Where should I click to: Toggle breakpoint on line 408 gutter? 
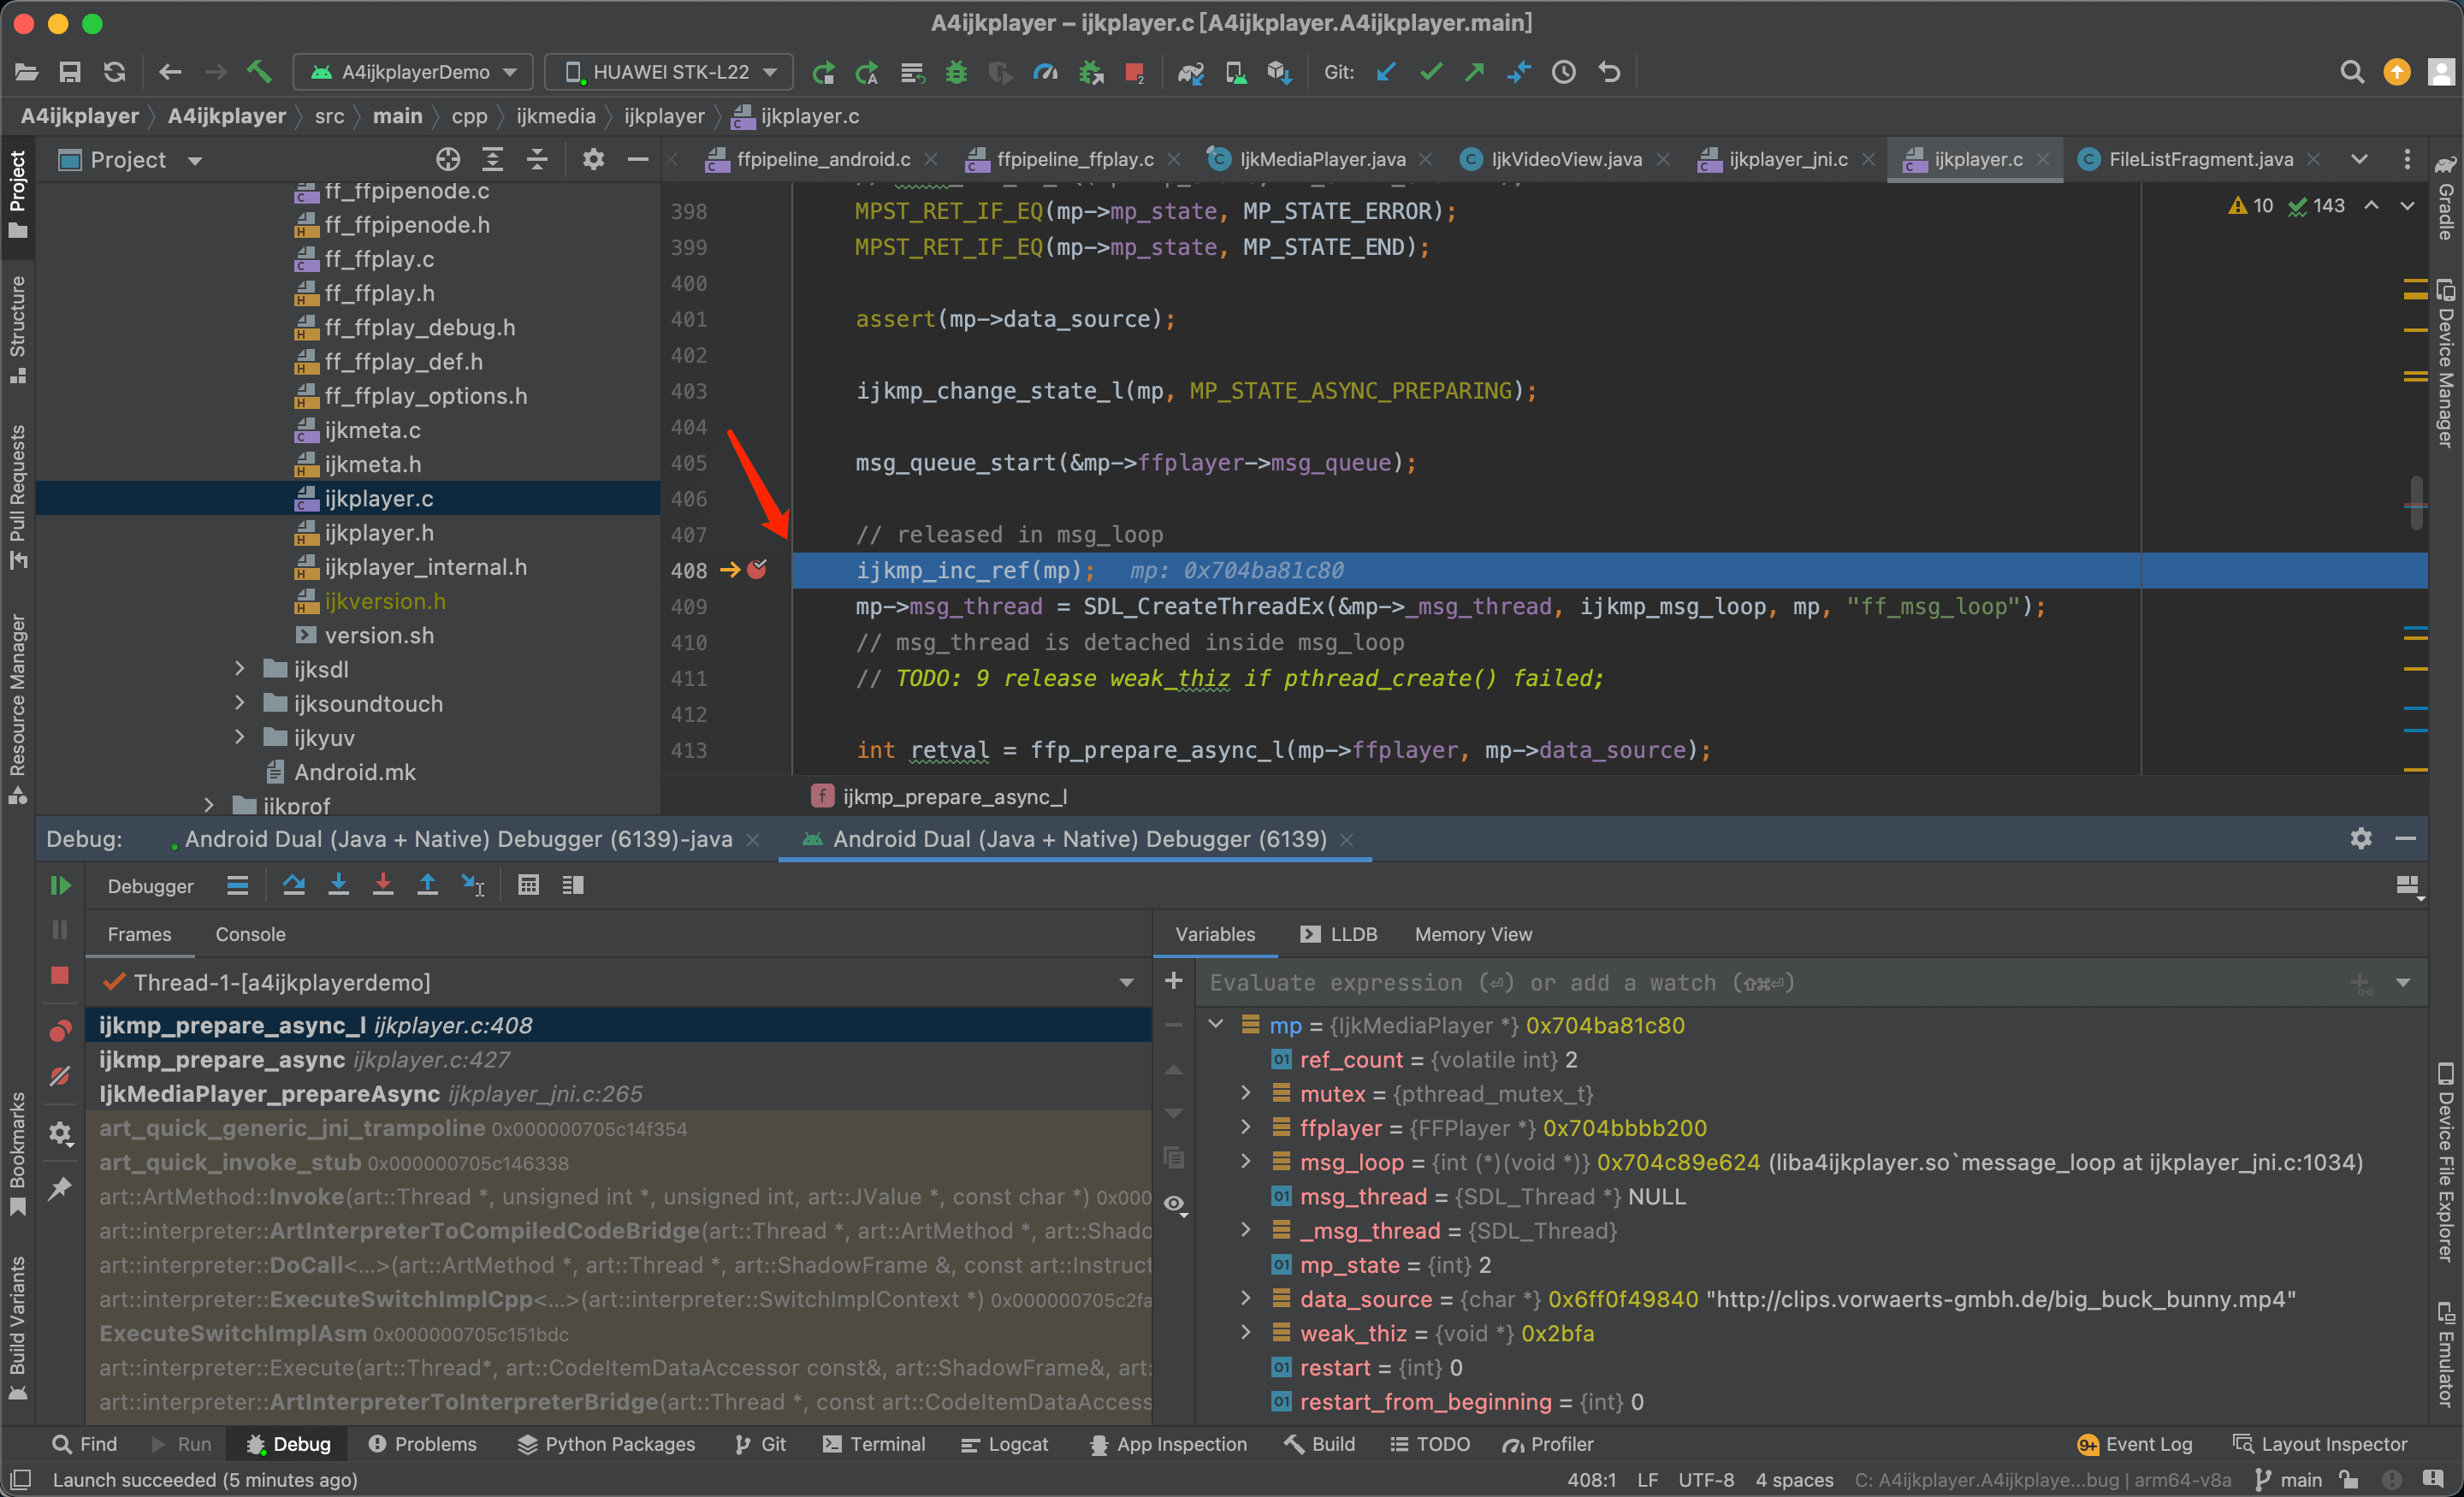757,570
